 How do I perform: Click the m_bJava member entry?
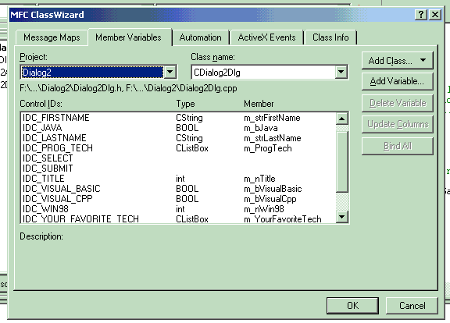coord(261,128)
